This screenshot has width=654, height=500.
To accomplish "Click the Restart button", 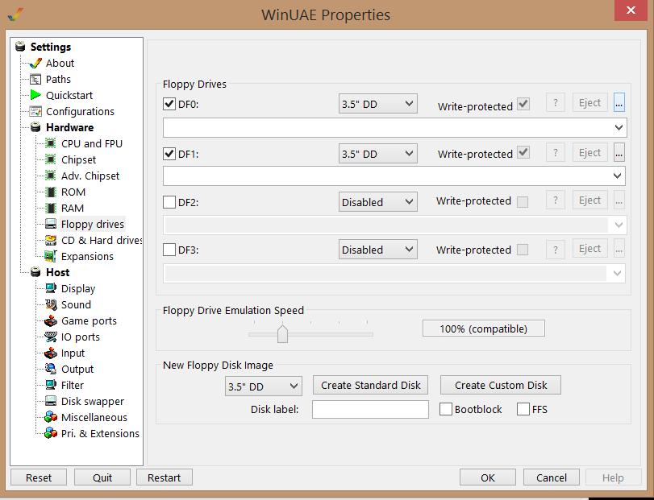I will pyautogui.click(x=165, y=477).
